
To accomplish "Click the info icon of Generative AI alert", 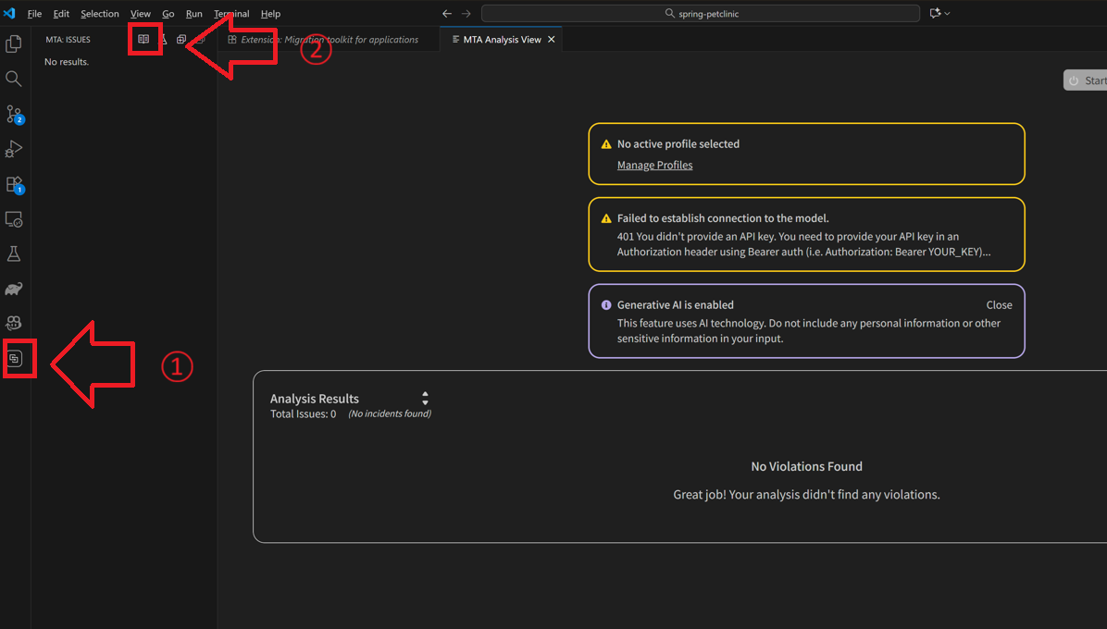I will pyautogui.click(x=605, y=305).
